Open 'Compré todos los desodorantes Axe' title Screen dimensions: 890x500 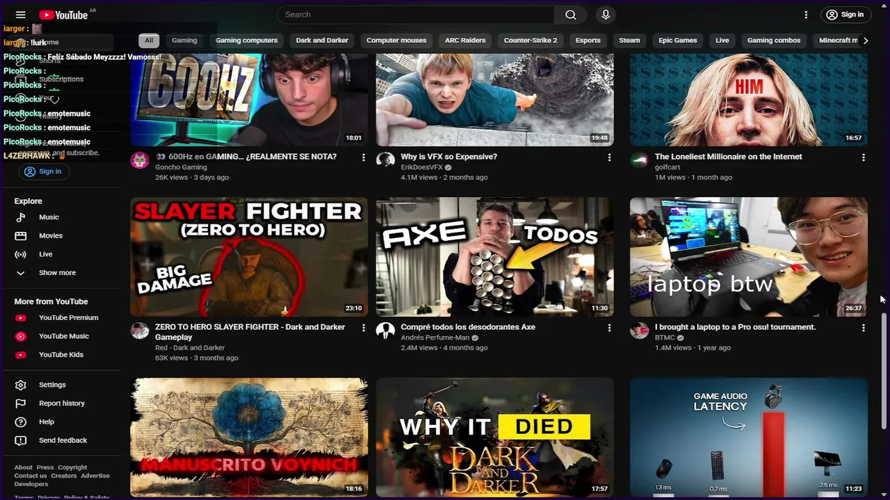pyautogui.click(x=468, y=327)
